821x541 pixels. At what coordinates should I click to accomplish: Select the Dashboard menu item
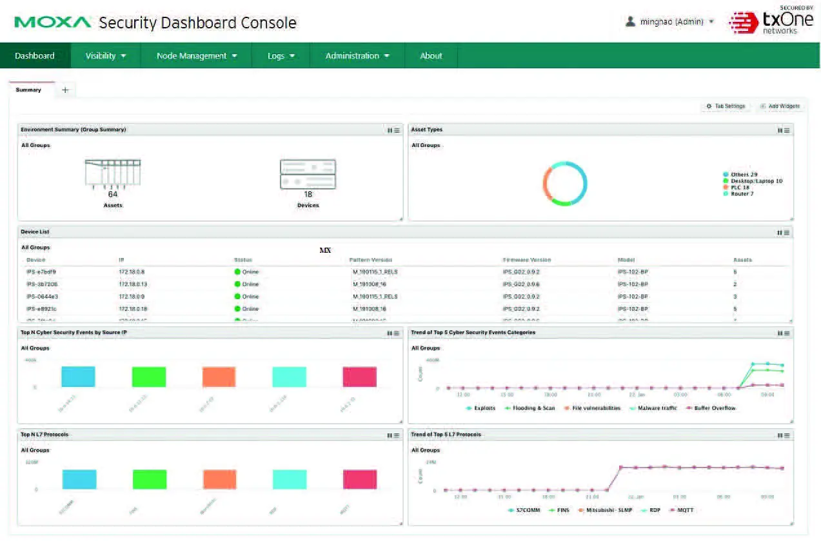(x=35, y=55)
